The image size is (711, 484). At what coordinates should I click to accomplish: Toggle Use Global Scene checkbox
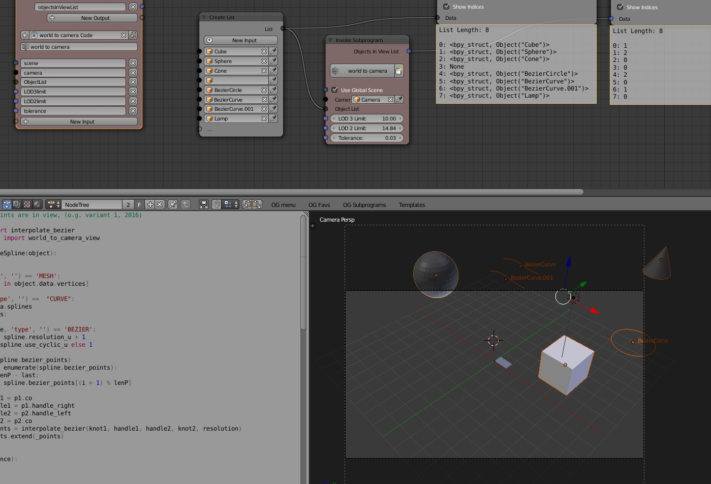tap(334, 90)
